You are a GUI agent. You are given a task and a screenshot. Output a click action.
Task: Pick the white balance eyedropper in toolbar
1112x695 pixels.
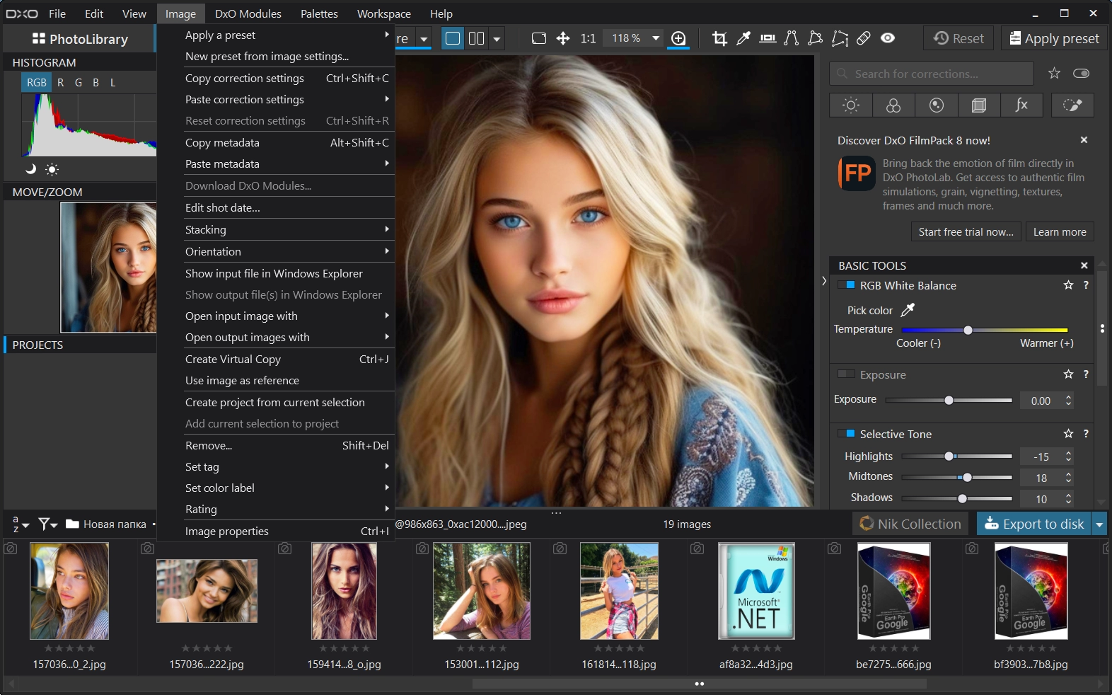pos(743,38)
